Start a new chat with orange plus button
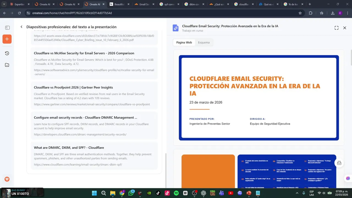The height and width of the screenshot is (198, 352). 7,39
